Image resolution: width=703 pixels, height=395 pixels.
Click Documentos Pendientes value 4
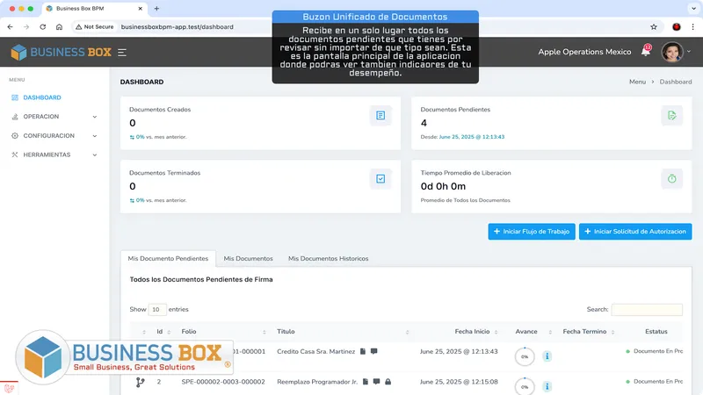(x=424, y=123)
